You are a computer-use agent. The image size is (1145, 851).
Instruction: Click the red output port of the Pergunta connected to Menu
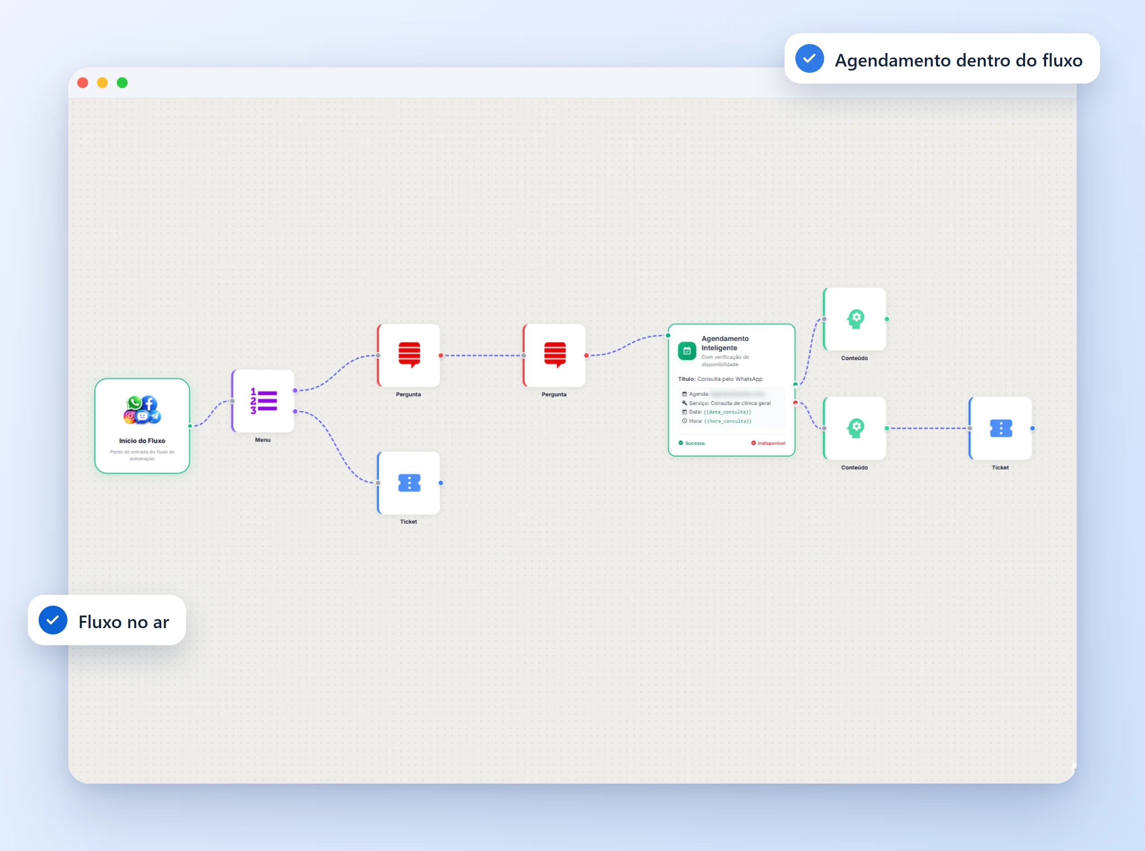coord(441,355)
